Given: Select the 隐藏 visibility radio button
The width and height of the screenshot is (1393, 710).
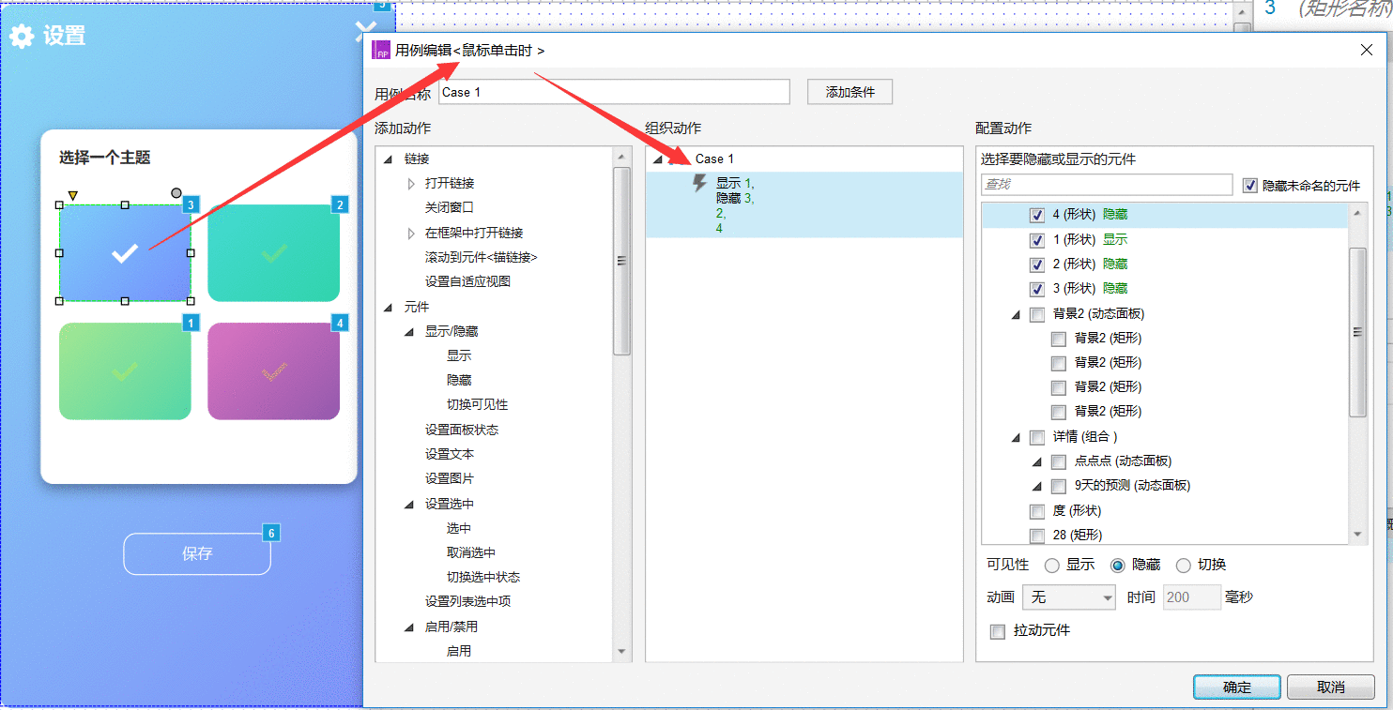Looking at the screenshot, I should [1118, 566].
